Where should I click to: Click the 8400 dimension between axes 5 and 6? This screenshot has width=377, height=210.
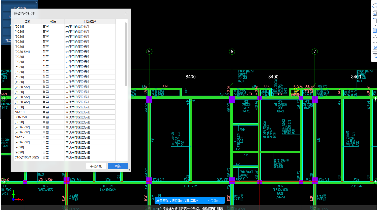click(x=191, y=77)
